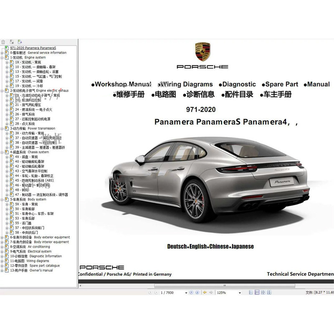Click the bookmark export arrow icon
Viewport: 334px width, 334px height.
point(20,42)
